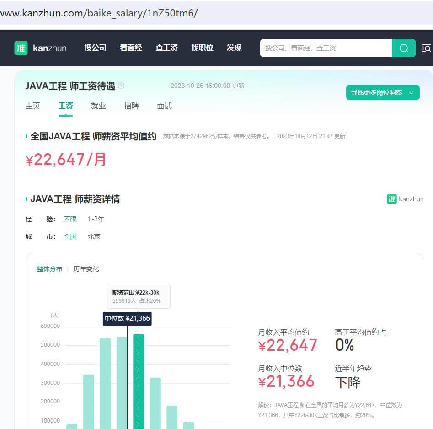Click the highlighted dark green ¥22k-30k bar
Screen dimensions: 433x429
click(x=139, y=381)
